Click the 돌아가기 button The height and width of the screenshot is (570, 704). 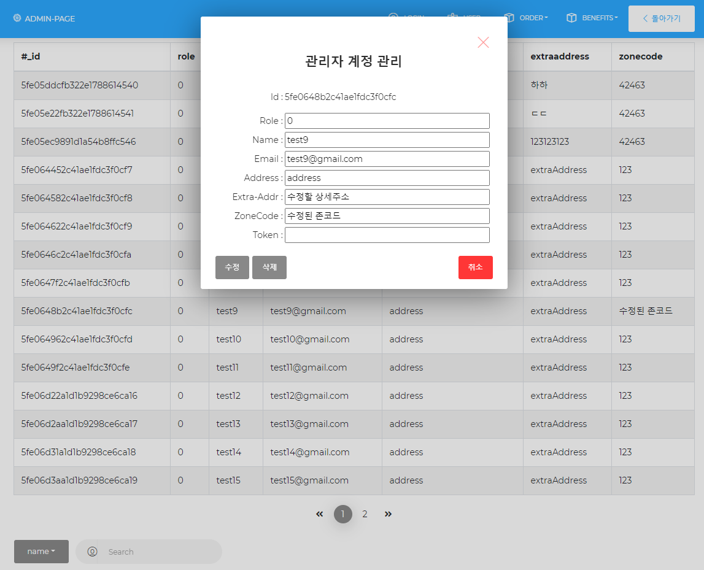[661, 18]
